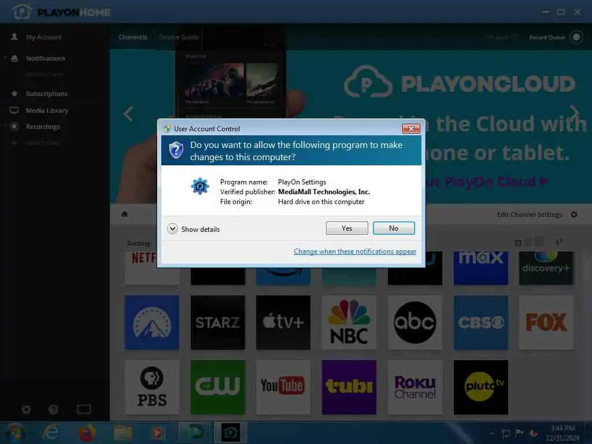Open the PBS channel tile
This screenshot has height=444, width=592.
tap(152, 387)
